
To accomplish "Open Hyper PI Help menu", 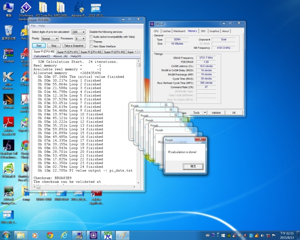I will point(42,26).
